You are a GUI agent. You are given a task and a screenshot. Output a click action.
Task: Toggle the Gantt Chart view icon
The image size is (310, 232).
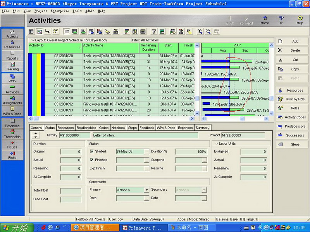pos(40,32)
